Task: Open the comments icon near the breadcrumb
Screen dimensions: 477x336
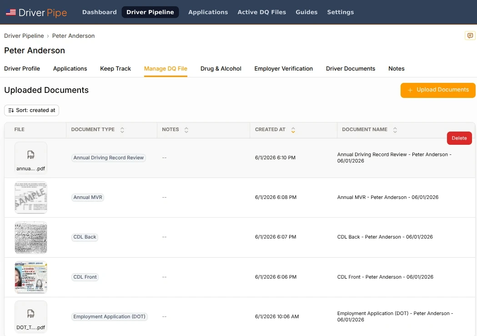Action: pyautogui.click(x=470, y=36)
